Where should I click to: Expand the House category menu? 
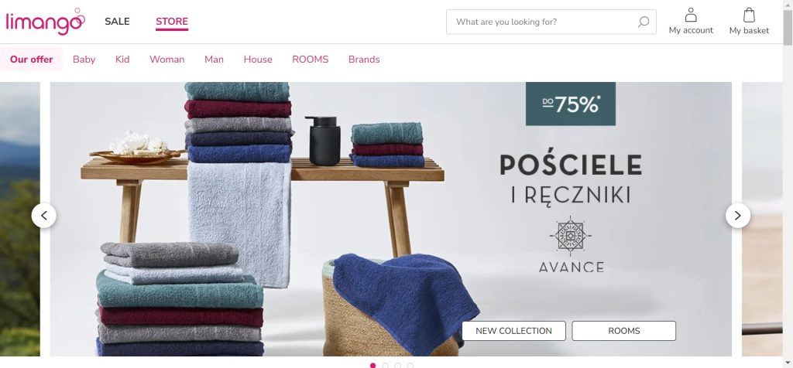[x=258, y=60]
